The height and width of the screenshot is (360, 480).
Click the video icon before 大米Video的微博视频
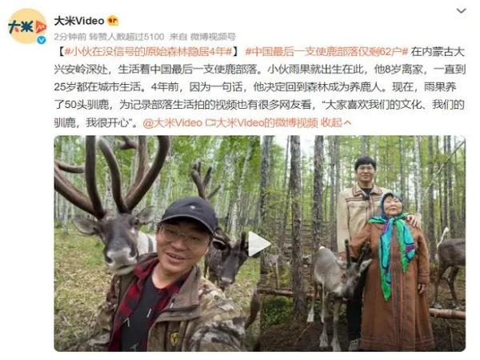pos(210,122)
